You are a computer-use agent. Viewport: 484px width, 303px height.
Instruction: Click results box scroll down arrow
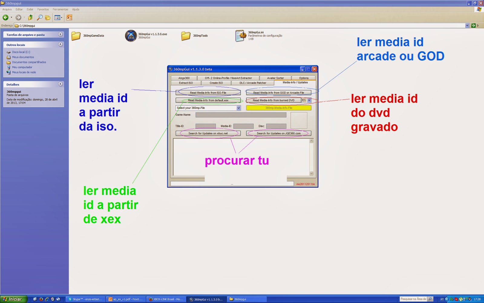coord(312,173)
